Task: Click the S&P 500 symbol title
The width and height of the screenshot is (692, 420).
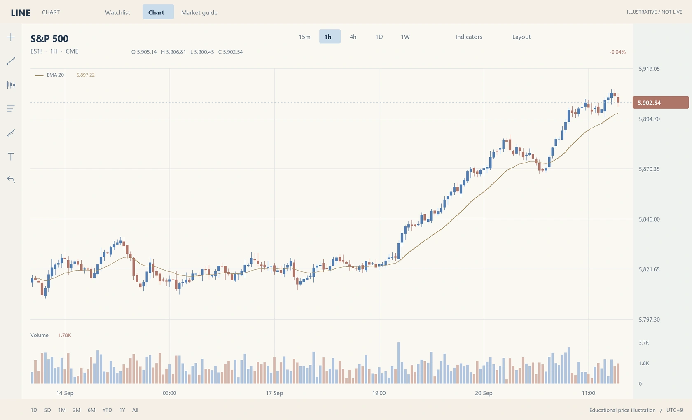Action: 49,39
